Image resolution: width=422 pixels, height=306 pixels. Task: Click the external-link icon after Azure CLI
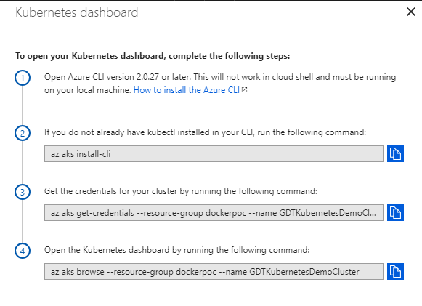(x=244, y=89)
